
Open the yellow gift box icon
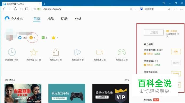[x=53, y=38]
